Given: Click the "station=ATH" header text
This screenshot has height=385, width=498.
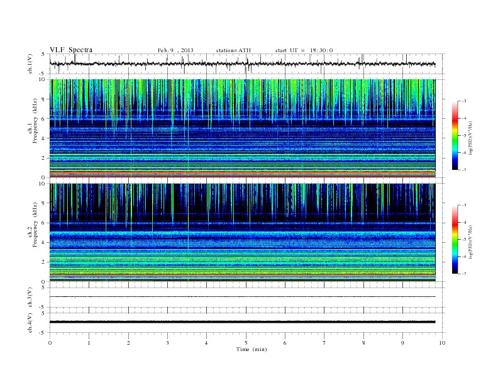Looking at the screenshot, I should (x=233, y=50).
